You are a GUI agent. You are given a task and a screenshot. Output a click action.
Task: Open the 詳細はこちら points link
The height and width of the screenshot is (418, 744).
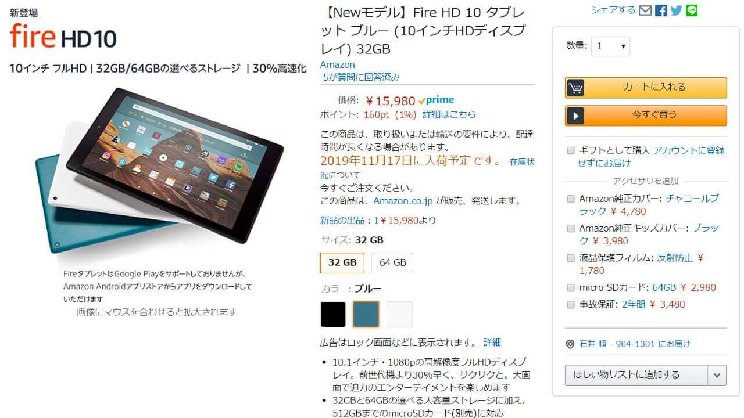tap(449, 114)
